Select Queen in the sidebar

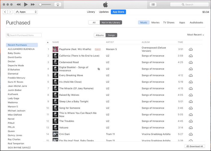click(x=11, y=131)
